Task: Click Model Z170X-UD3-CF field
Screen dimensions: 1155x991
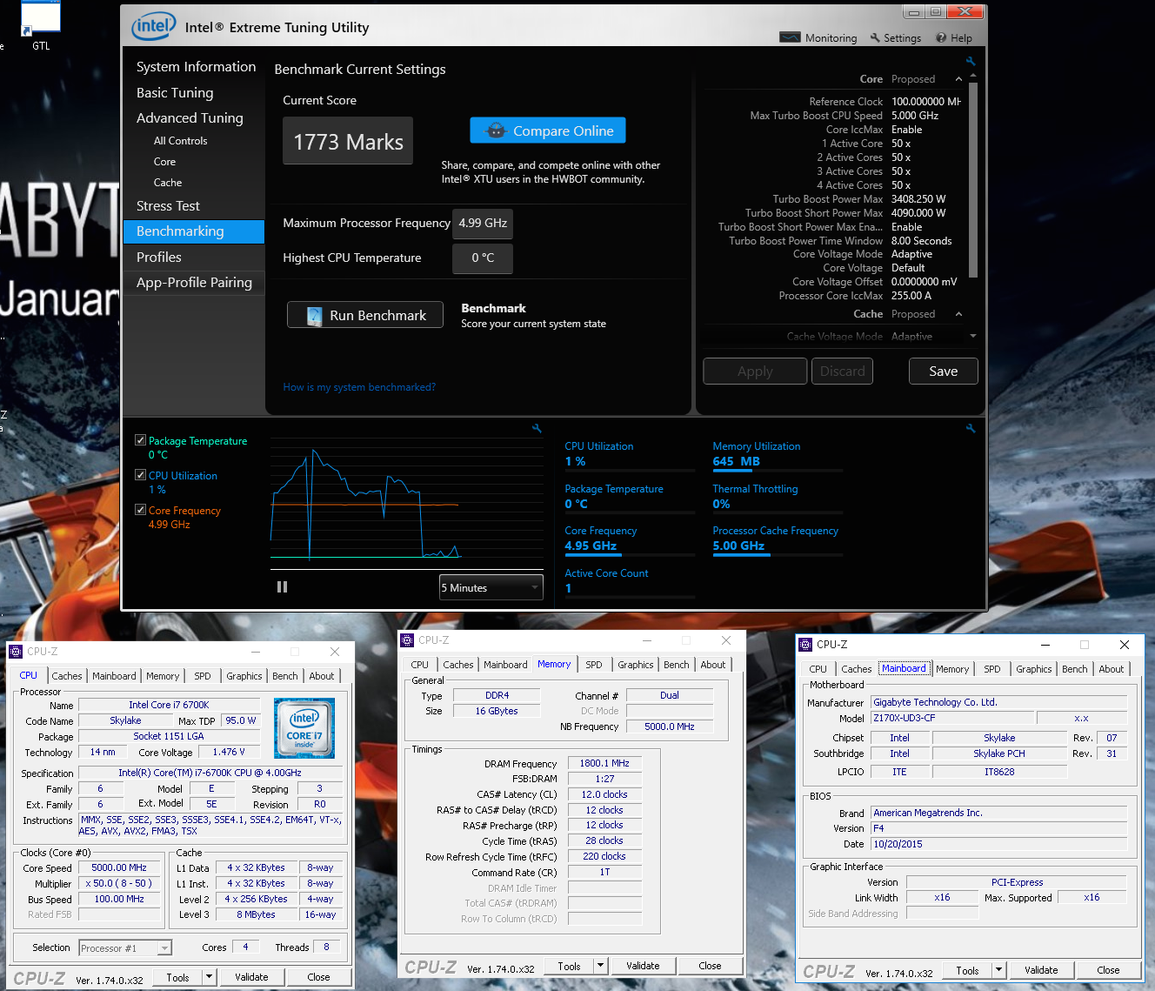Action: tap(952, 718)
